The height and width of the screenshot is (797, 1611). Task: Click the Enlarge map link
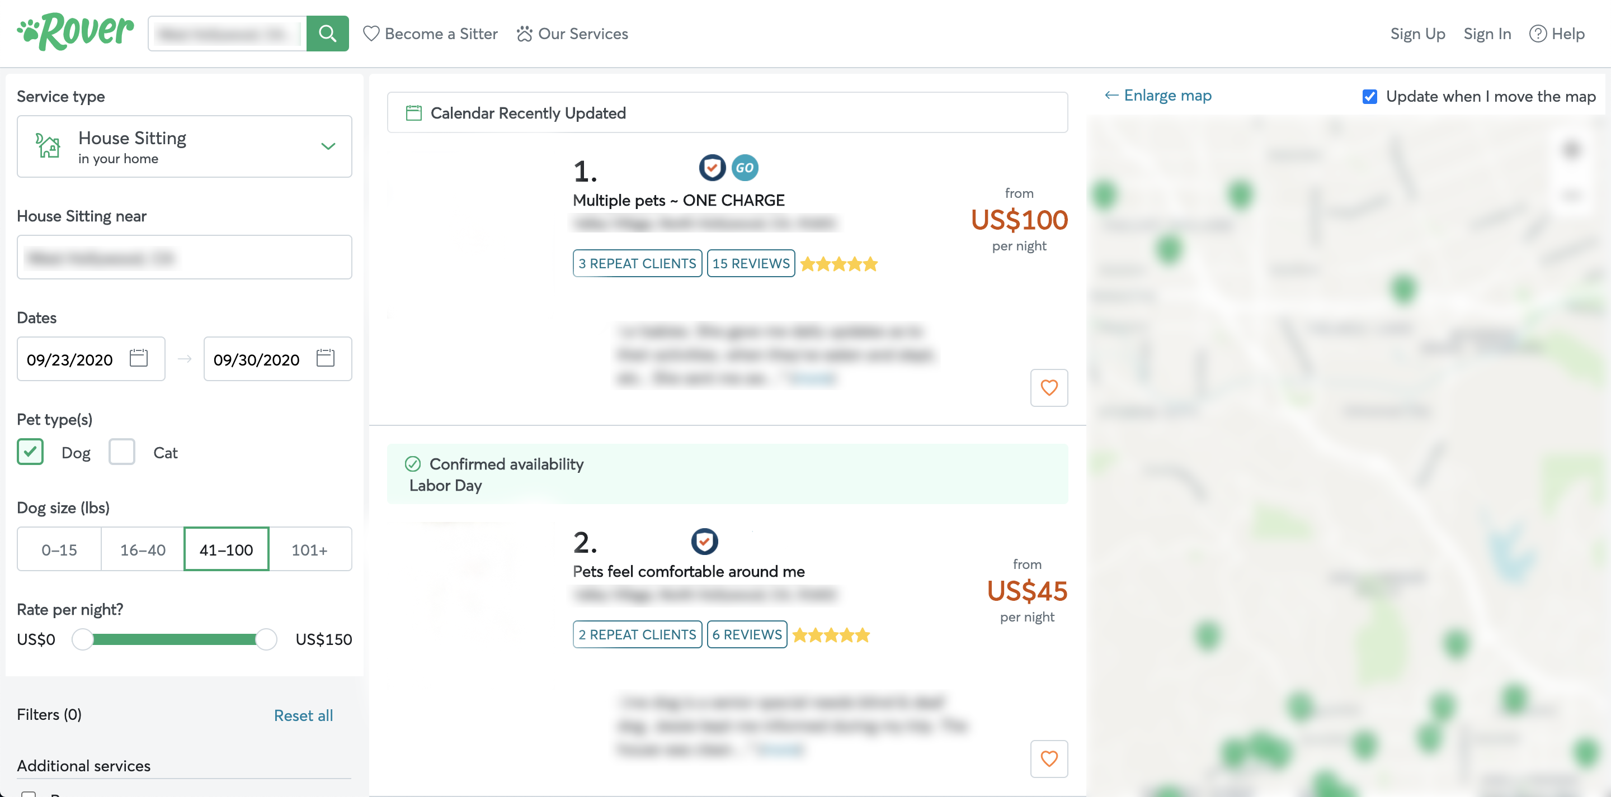click(x=1158, y=96)
